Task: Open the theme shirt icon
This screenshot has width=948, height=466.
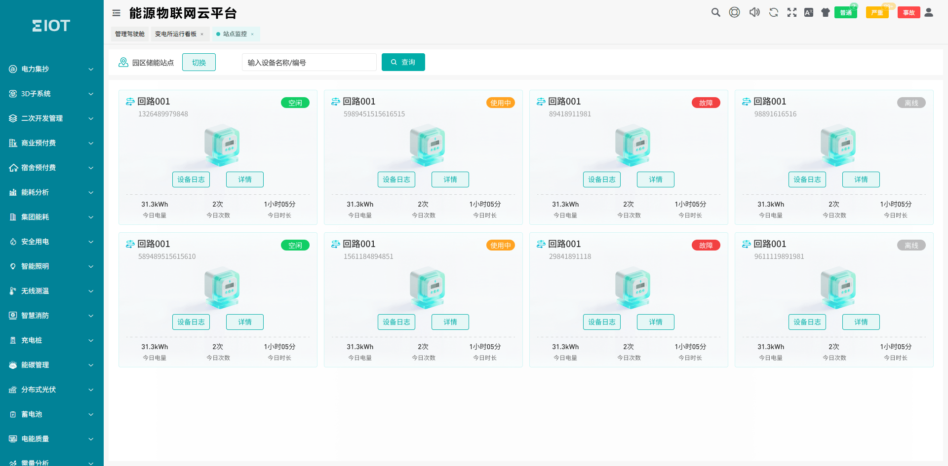Action: pos(826,13)
